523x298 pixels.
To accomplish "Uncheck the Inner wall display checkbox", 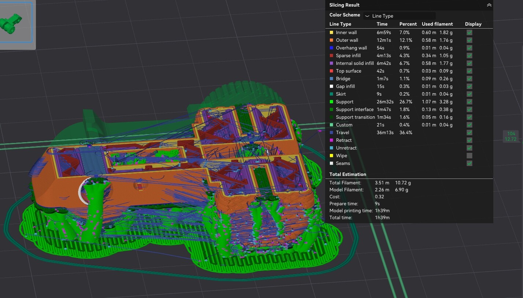I will point(469,33).
